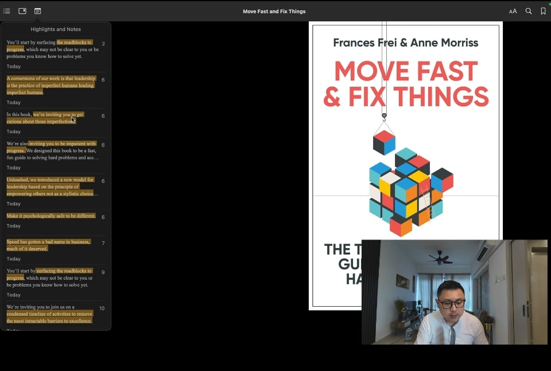Click the Move Fast & Fix Things book cover

click(x=406, y=165)
